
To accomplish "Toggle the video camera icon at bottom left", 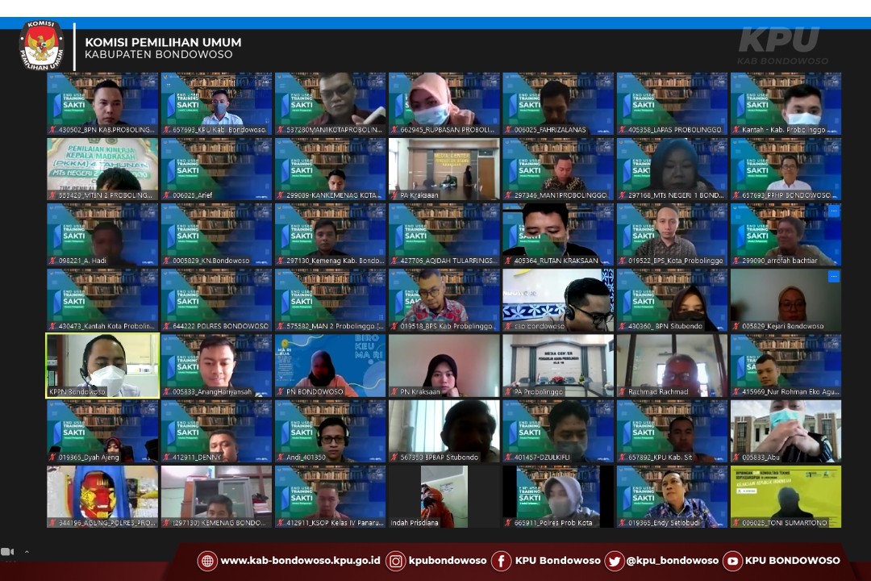I will [7, 552].
